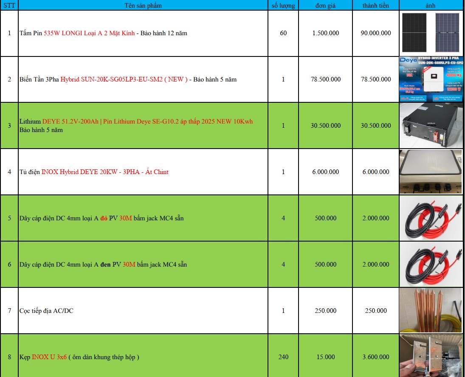Select the Lithium DEYE total 30.500.000
This screenshot has height=377, width=465.
click(376, 126)
